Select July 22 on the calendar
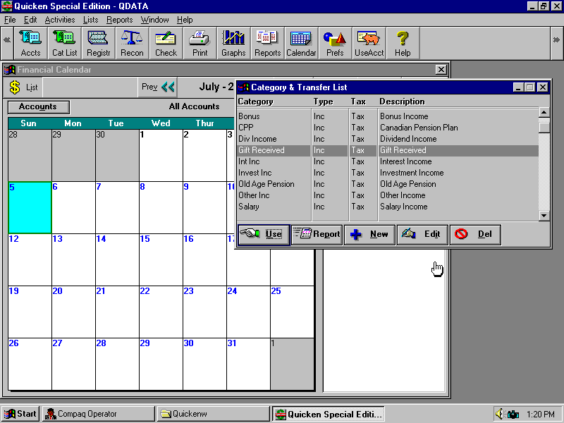The height and width of the screenshot is (423, 564). coord(161,312)
